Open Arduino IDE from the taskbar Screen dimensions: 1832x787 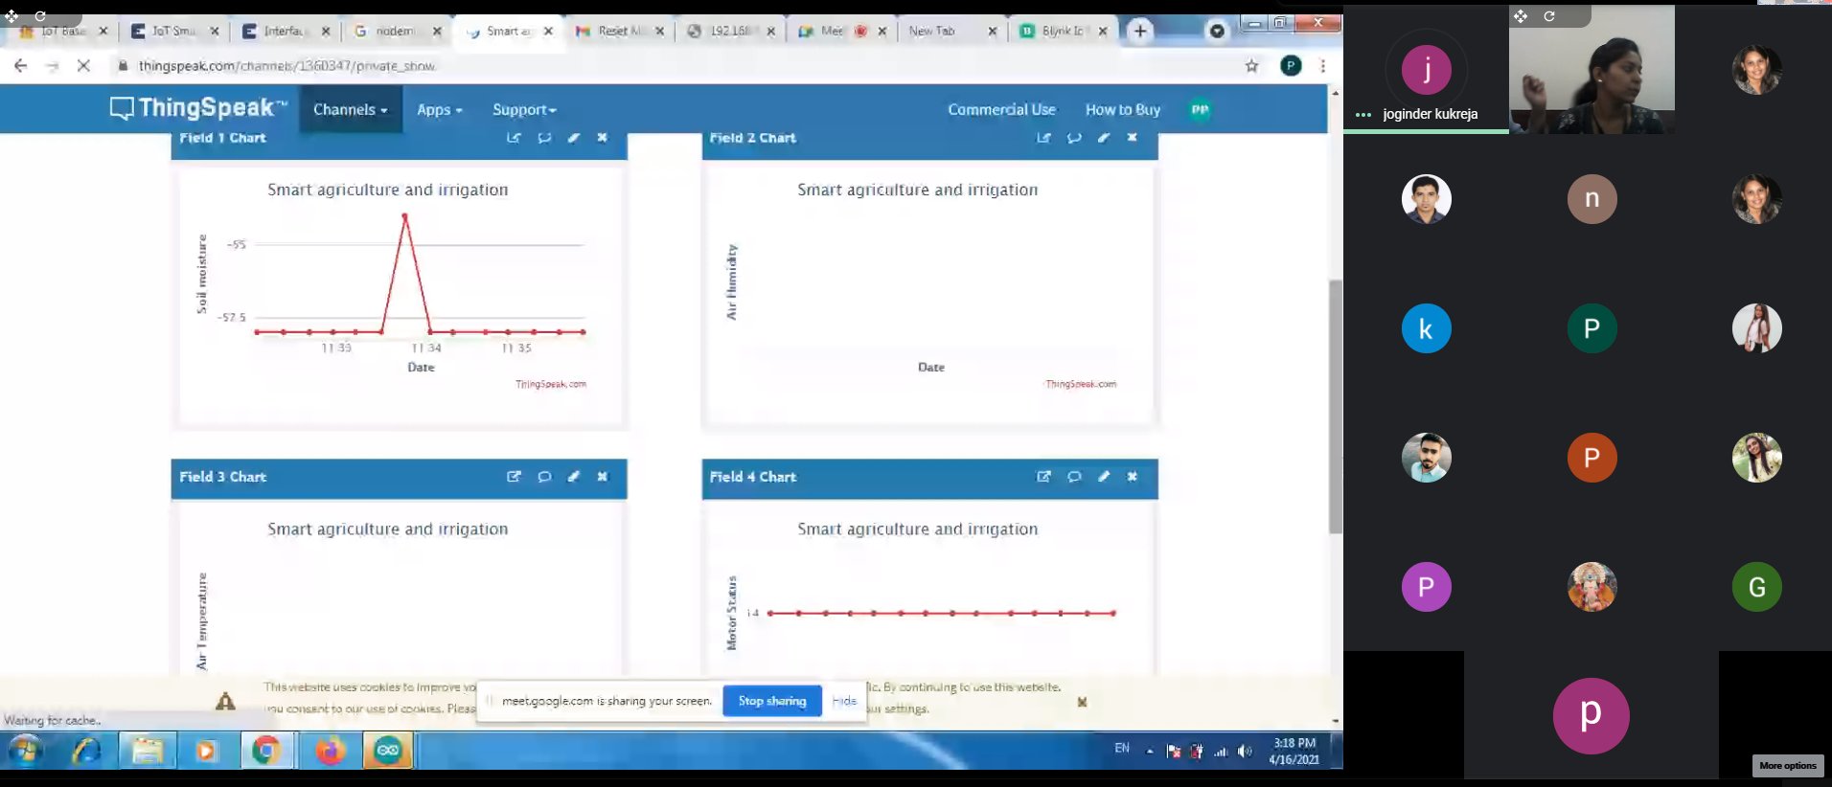click(x=387, y=751)
